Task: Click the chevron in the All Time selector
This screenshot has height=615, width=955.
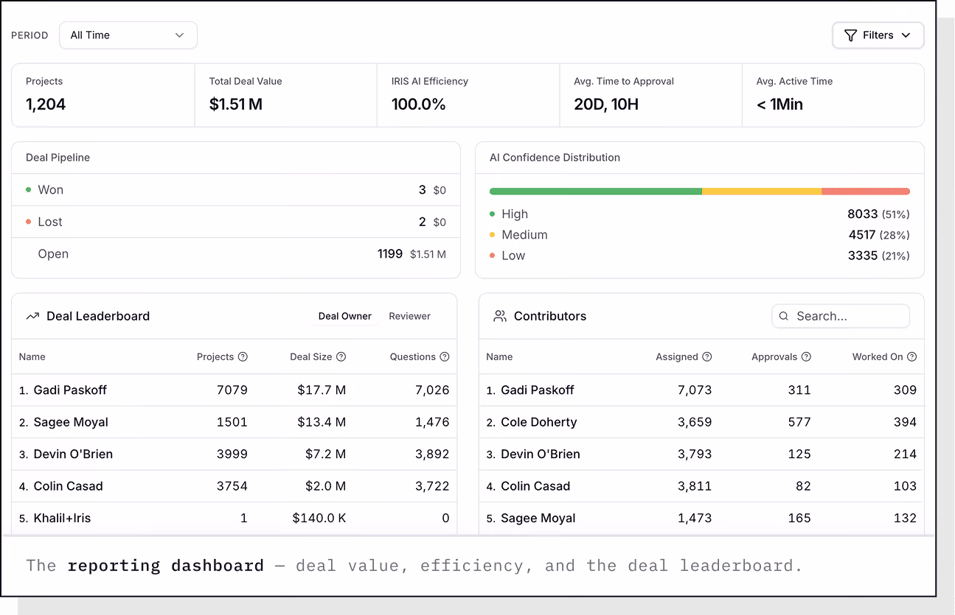Action: click(x=179, y=35)
